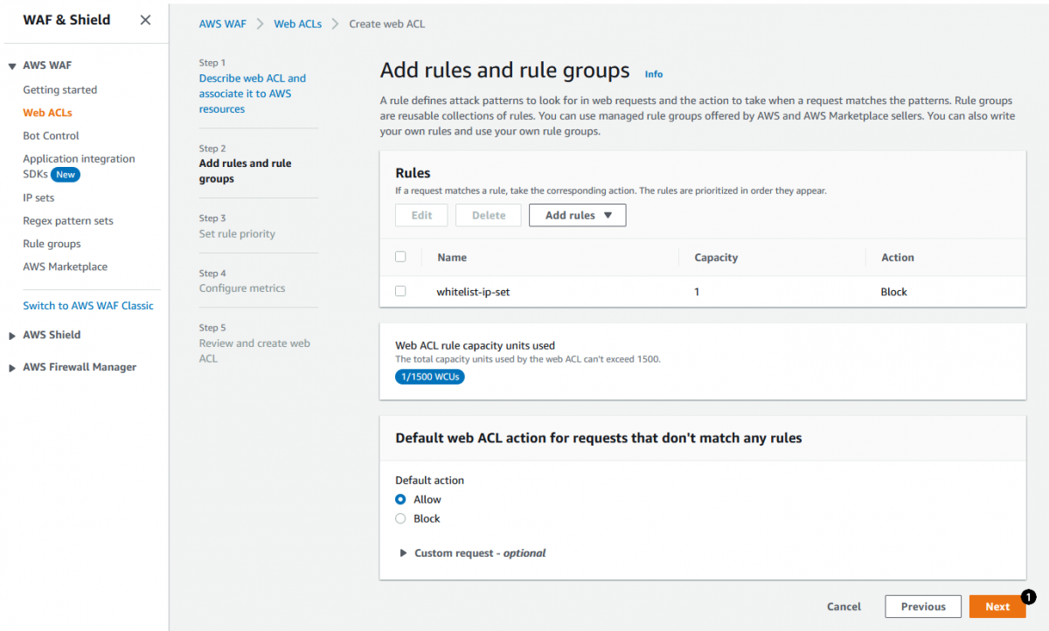Close the WAF & Shield side panel
Image resolution: width=1049 pixels, height=631 pixels.
(145, 19)
